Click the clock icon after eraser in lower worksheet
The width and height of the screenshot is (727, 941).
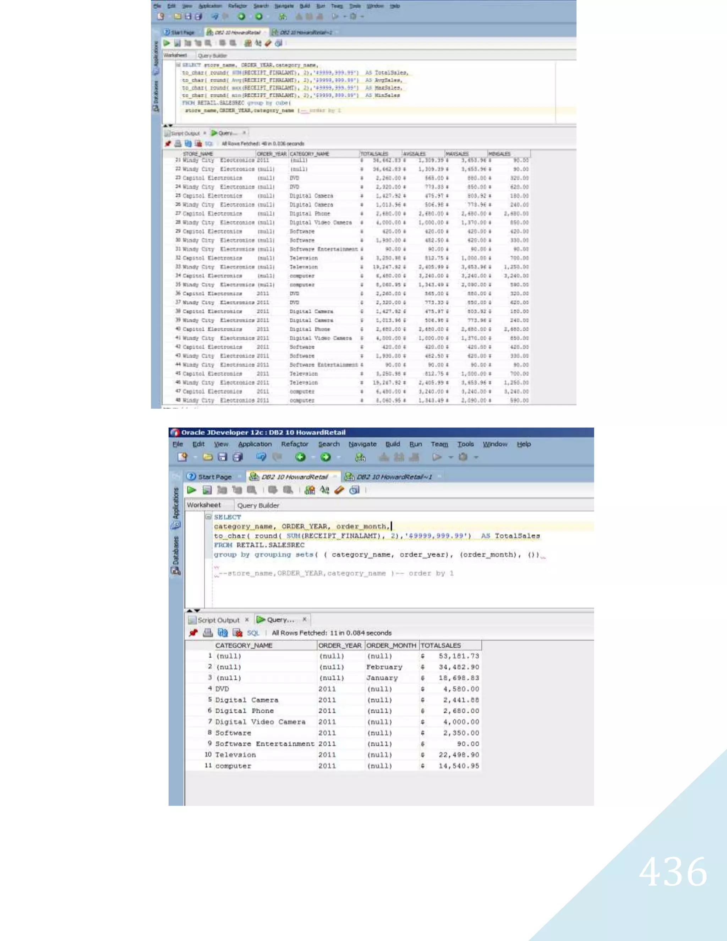click(x=354, y=490)
